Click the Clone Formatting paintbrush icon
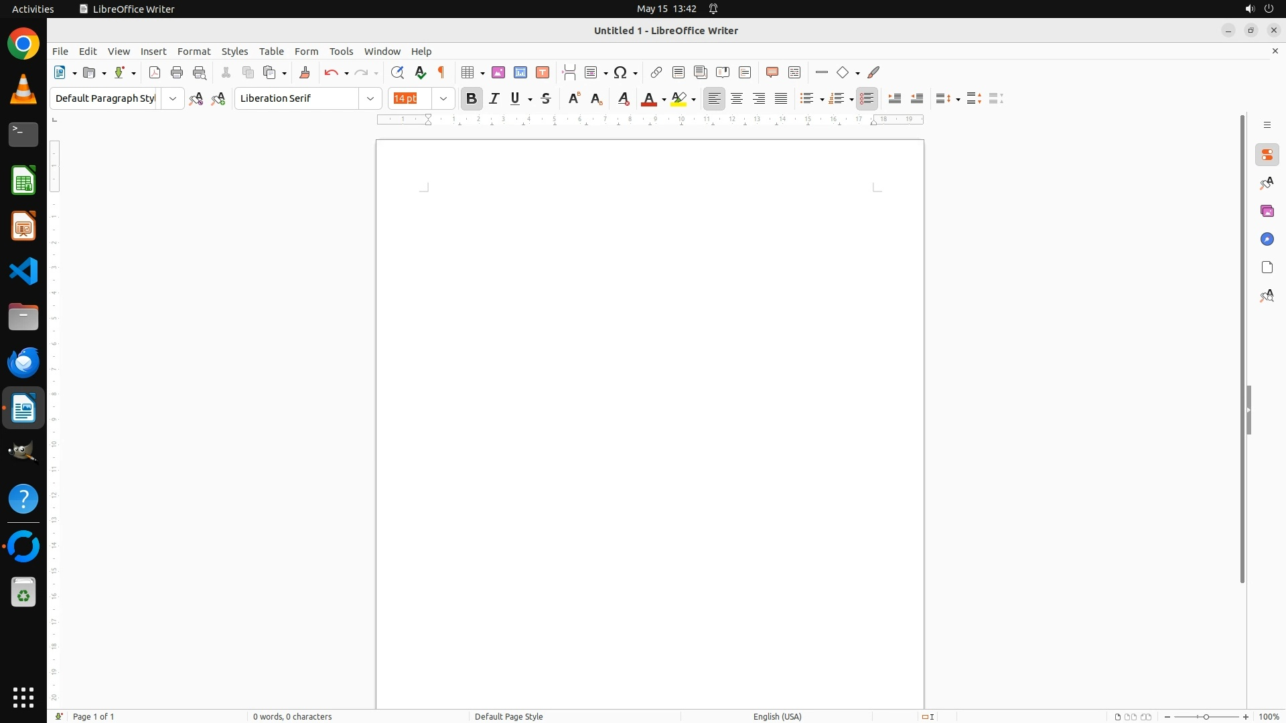1286x723 pixels. [x=305, y=72]
